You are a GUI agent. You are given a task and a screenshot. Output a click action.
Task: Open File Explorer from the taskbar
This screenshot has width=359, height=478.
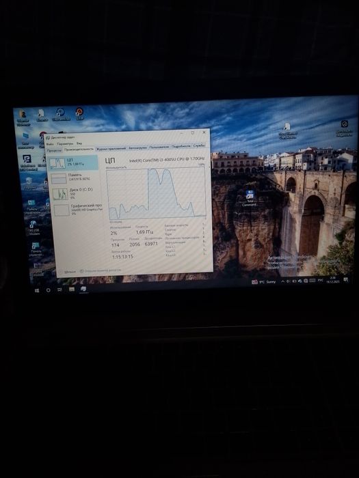[x=72, y=289]
